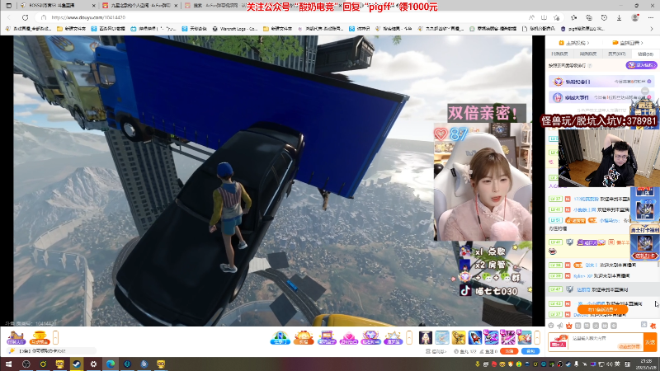Click the browser back arrow
660x371 pixels.
[9, 17]
